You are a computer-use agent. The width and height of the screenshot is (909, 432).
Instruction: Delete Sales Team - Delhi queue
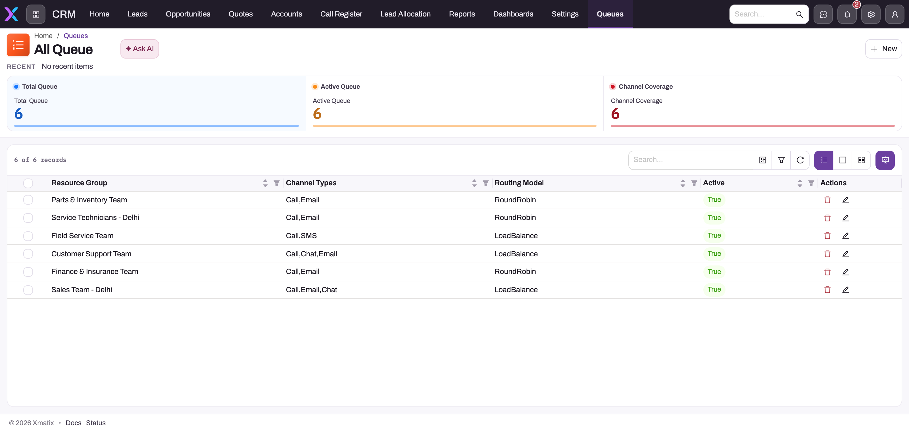[x=827, y=289]
